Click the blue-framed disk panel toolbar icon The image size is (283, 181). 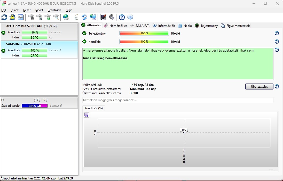tap(21, 17)
